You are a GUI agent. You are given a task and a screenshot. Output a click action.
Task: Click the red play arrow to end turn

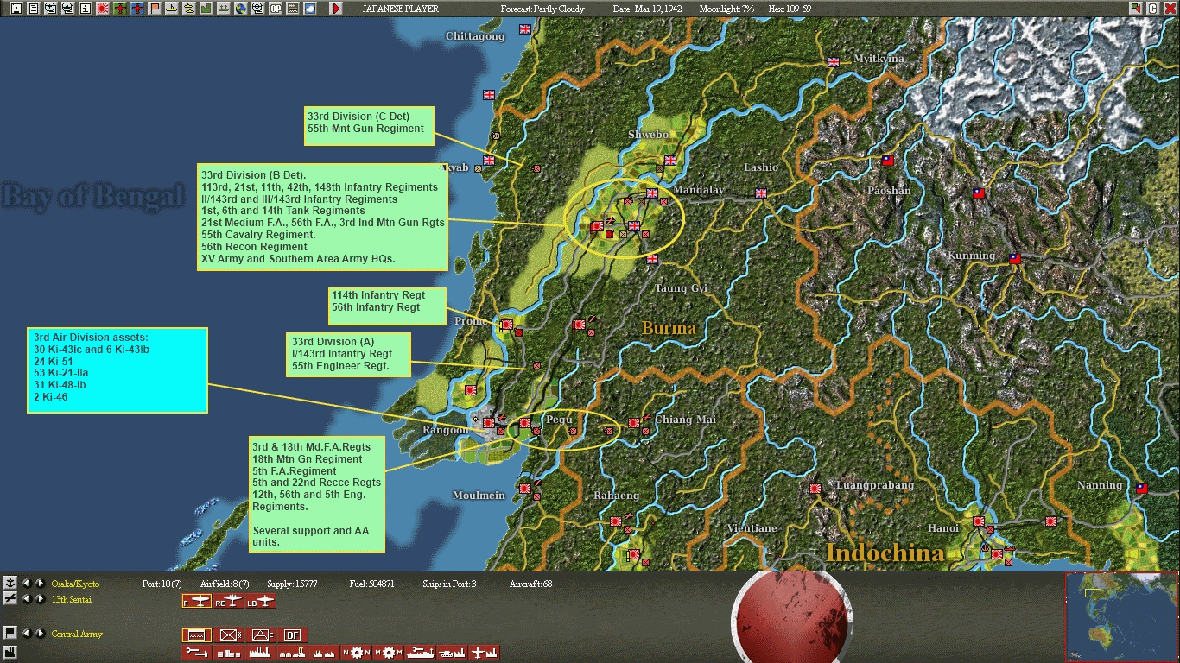click(x=336, y=9)
